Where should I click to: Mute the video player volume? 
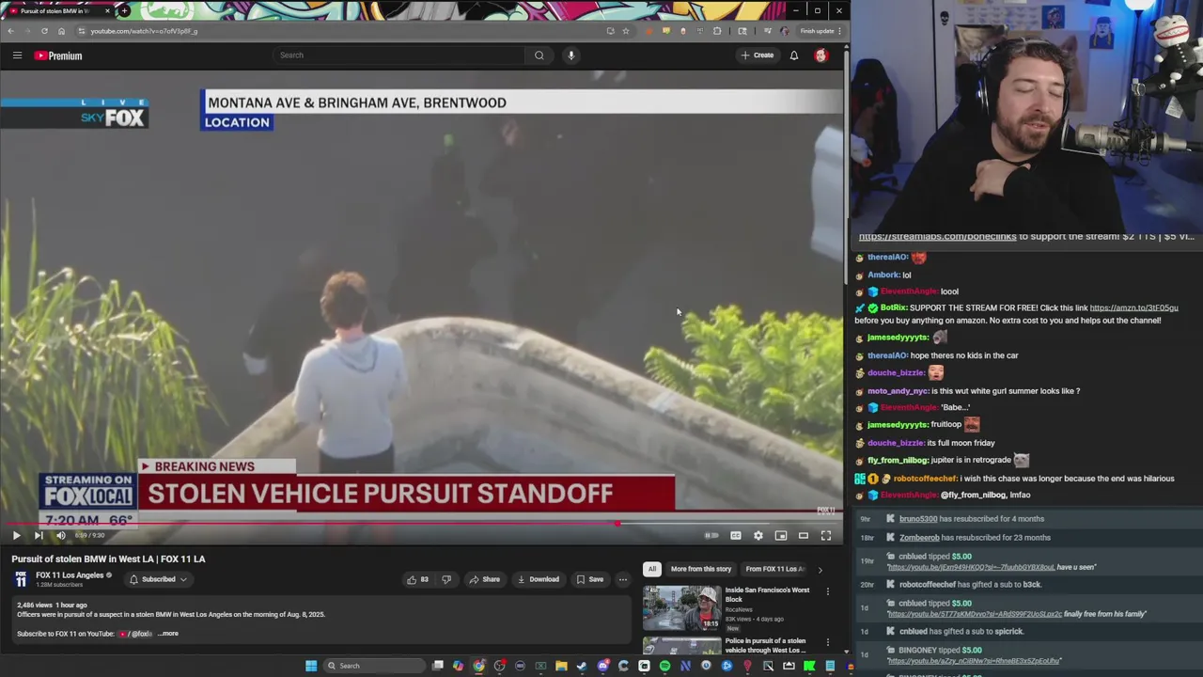pos(61,535)
